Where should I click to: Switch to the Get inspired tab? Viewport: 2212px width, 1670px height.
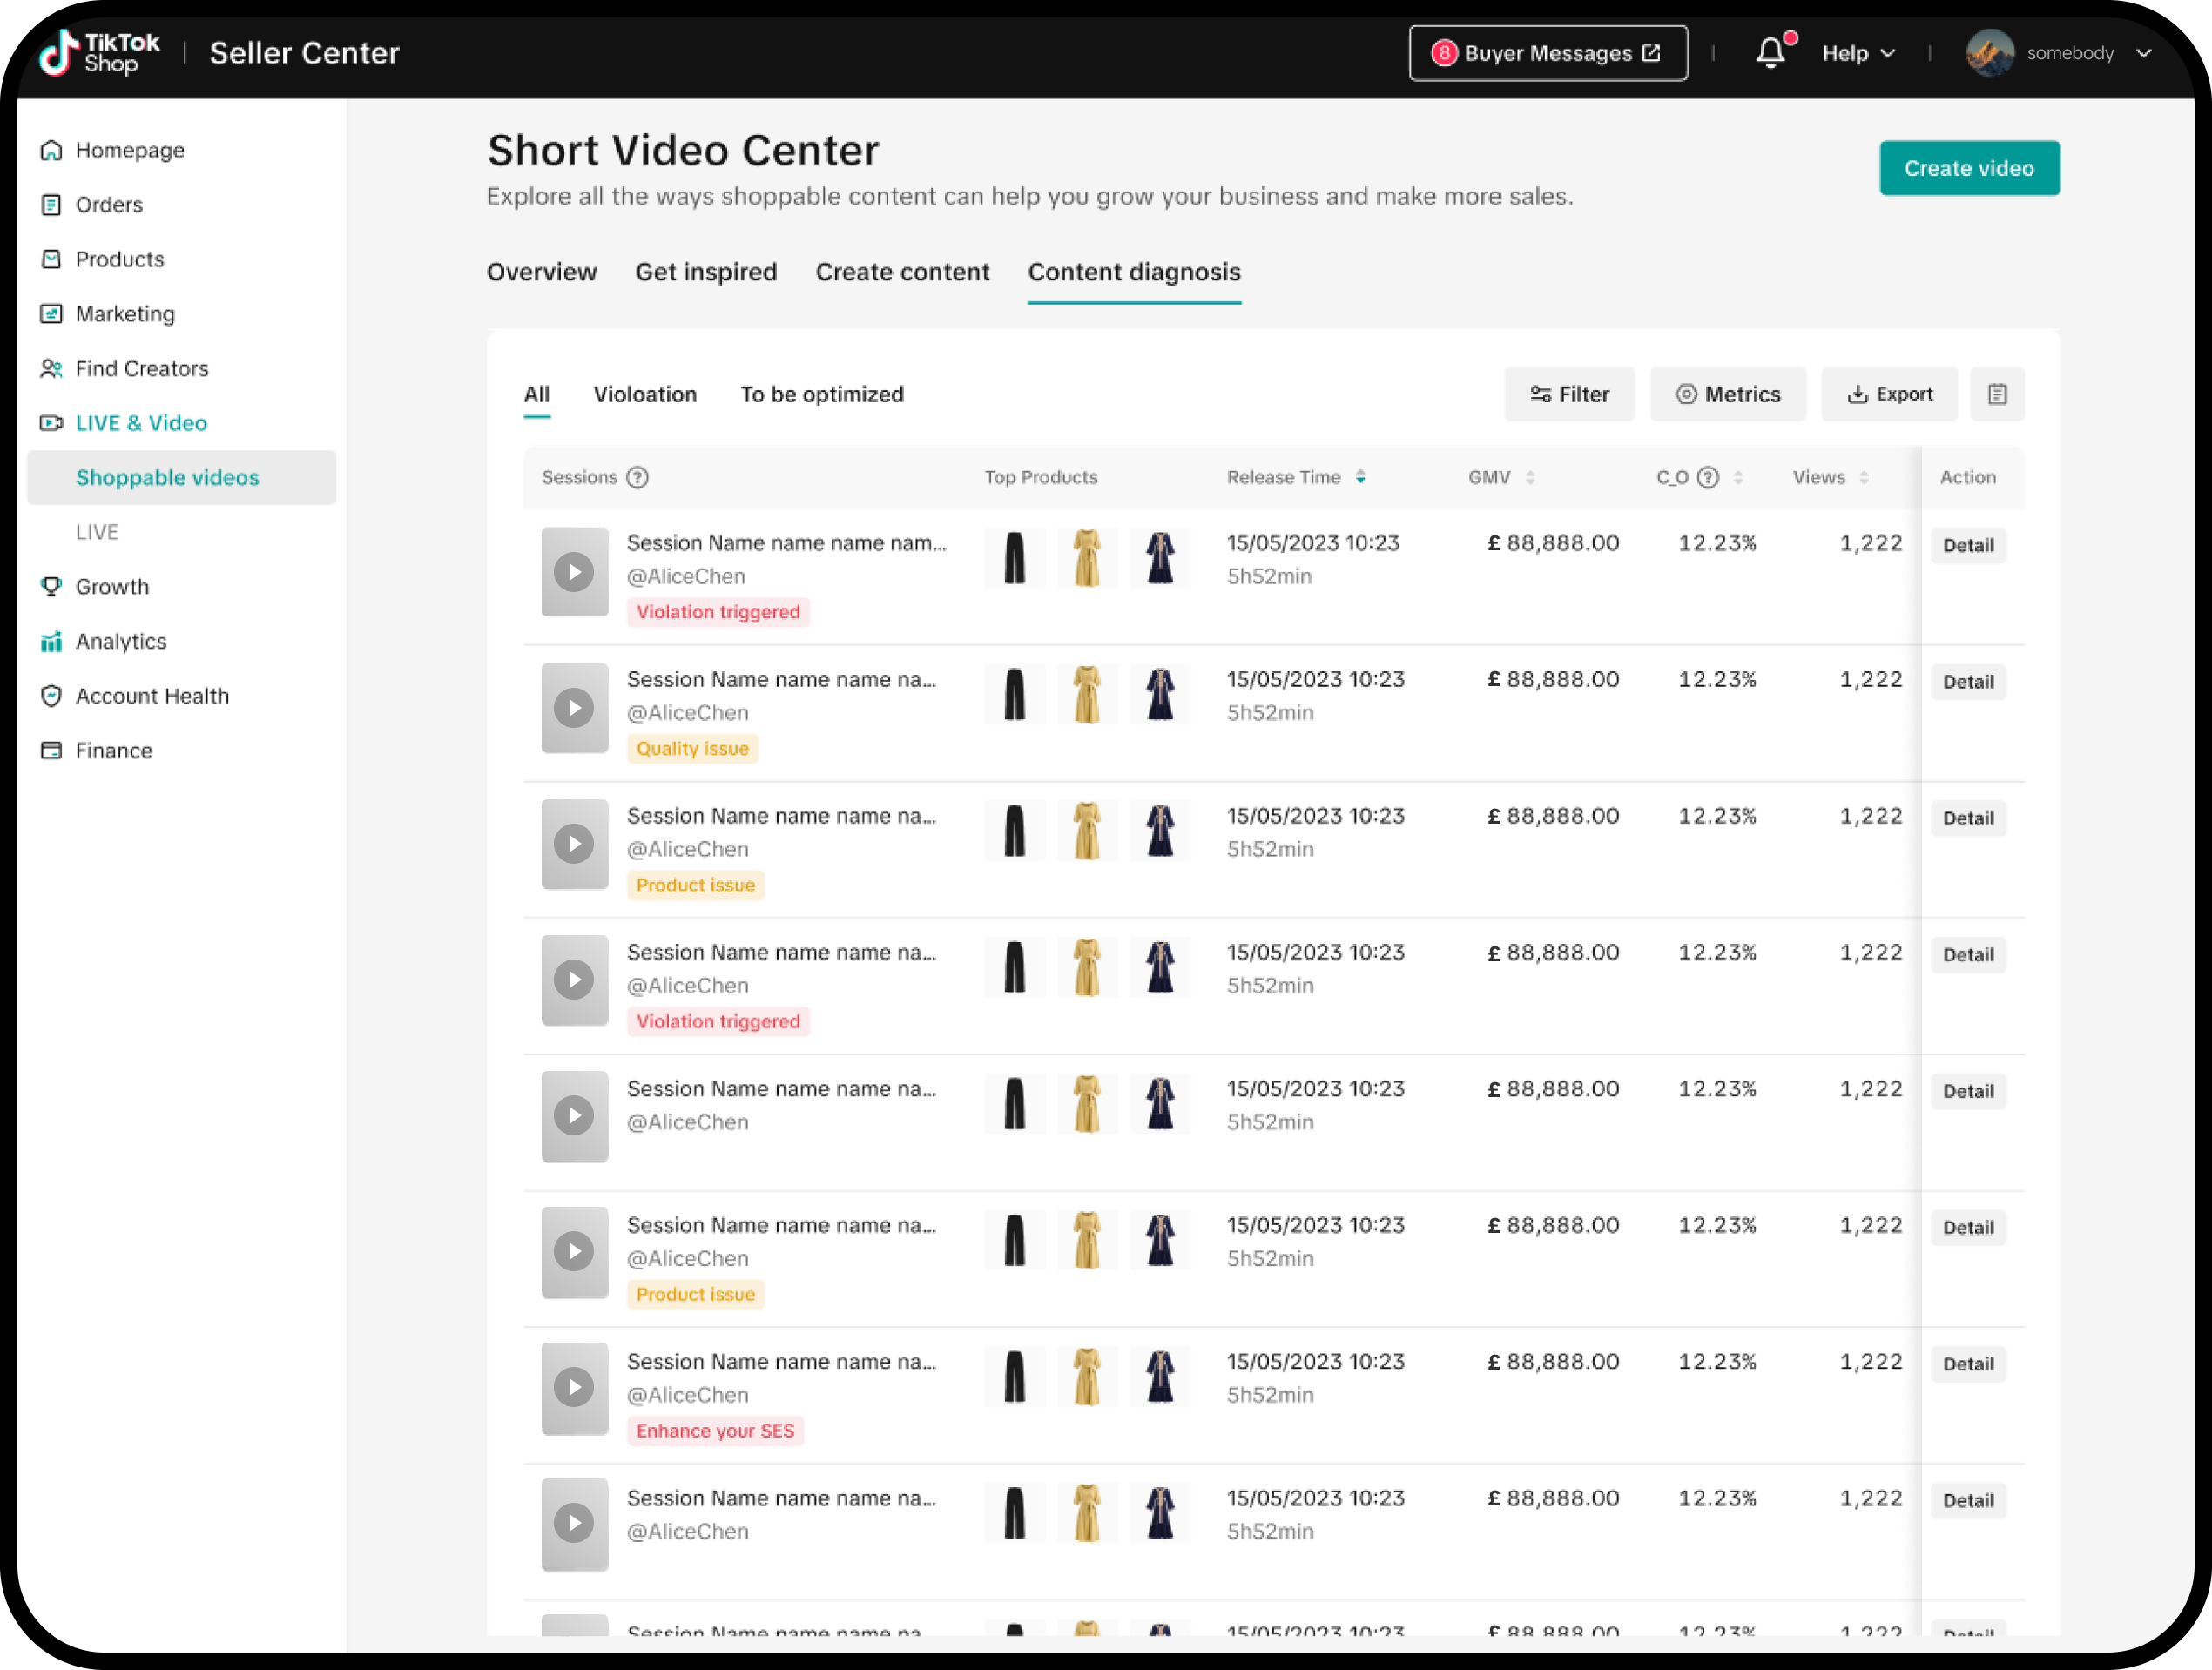tap(706, 272)
